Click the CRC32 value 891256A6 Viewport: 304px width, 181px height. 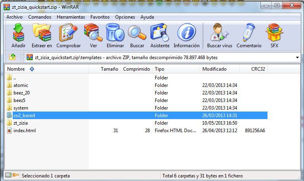(255, 131)
